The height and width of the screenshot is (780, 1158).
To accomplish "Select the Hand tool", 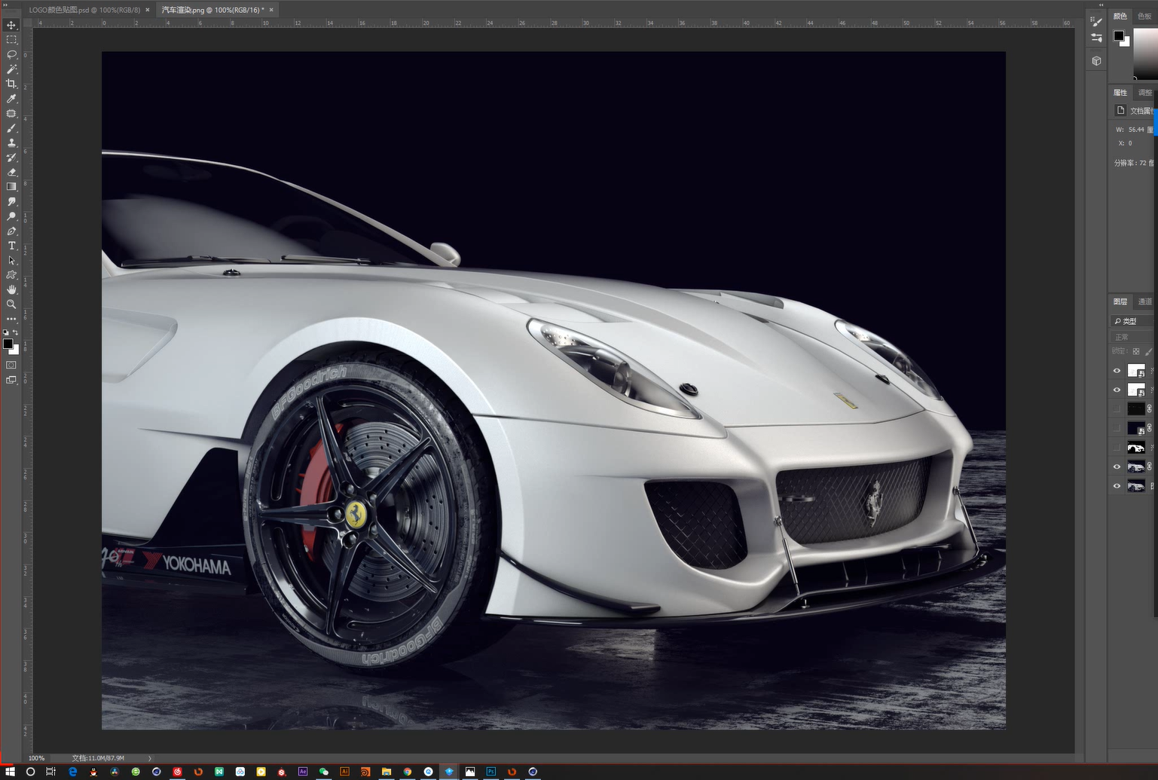I will 11,289.
